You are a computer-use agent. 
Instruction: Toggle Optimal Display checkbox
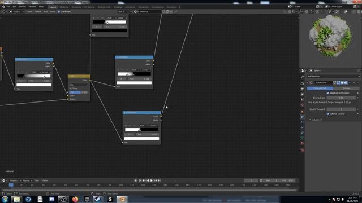(328, 114)
